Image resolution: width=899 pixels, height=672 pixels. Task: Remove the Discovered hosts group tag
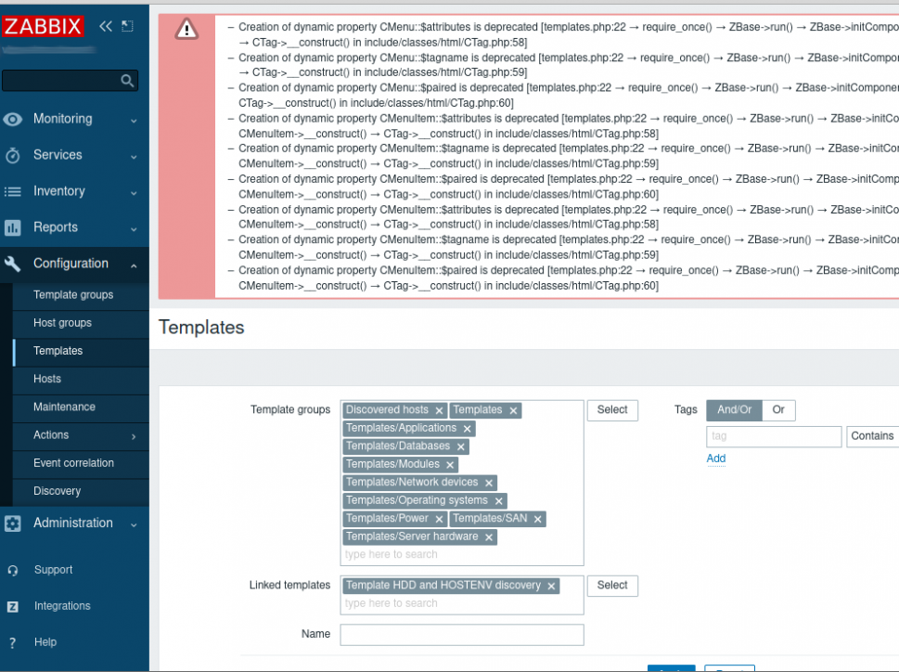click(439, 410)
